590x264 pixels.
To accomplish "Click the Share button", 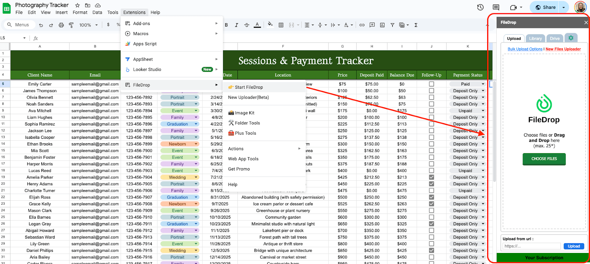I will pos(545,7).
